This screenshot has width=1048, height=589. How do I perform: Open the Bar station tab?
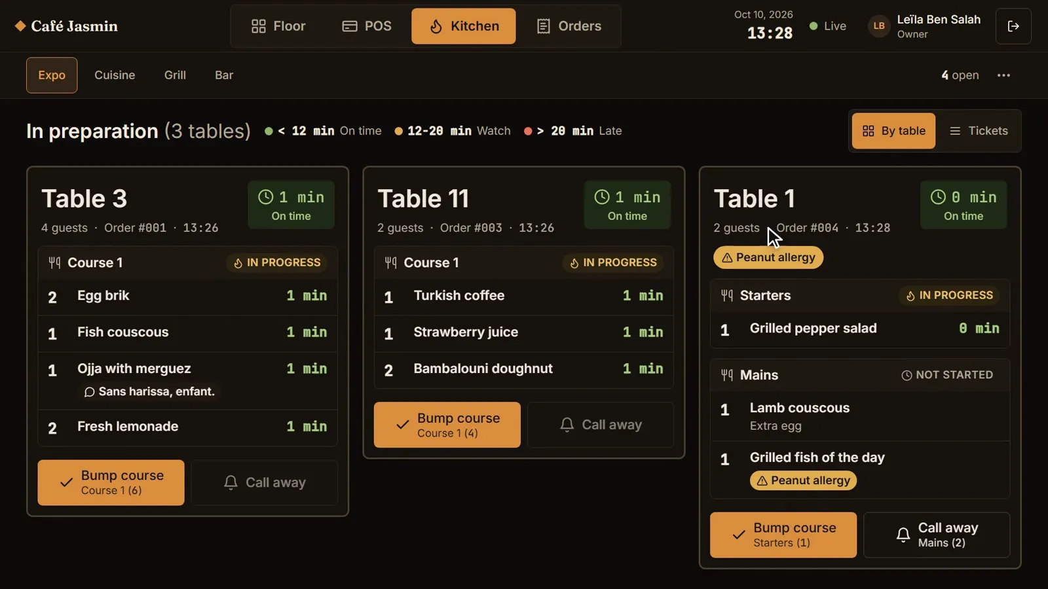pos(224,75)
